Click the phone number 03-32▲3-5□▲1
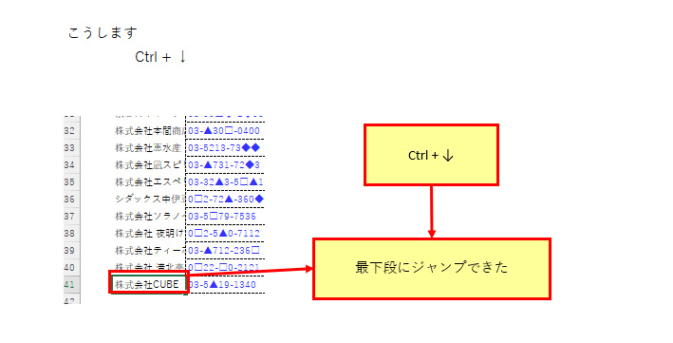 226,181
